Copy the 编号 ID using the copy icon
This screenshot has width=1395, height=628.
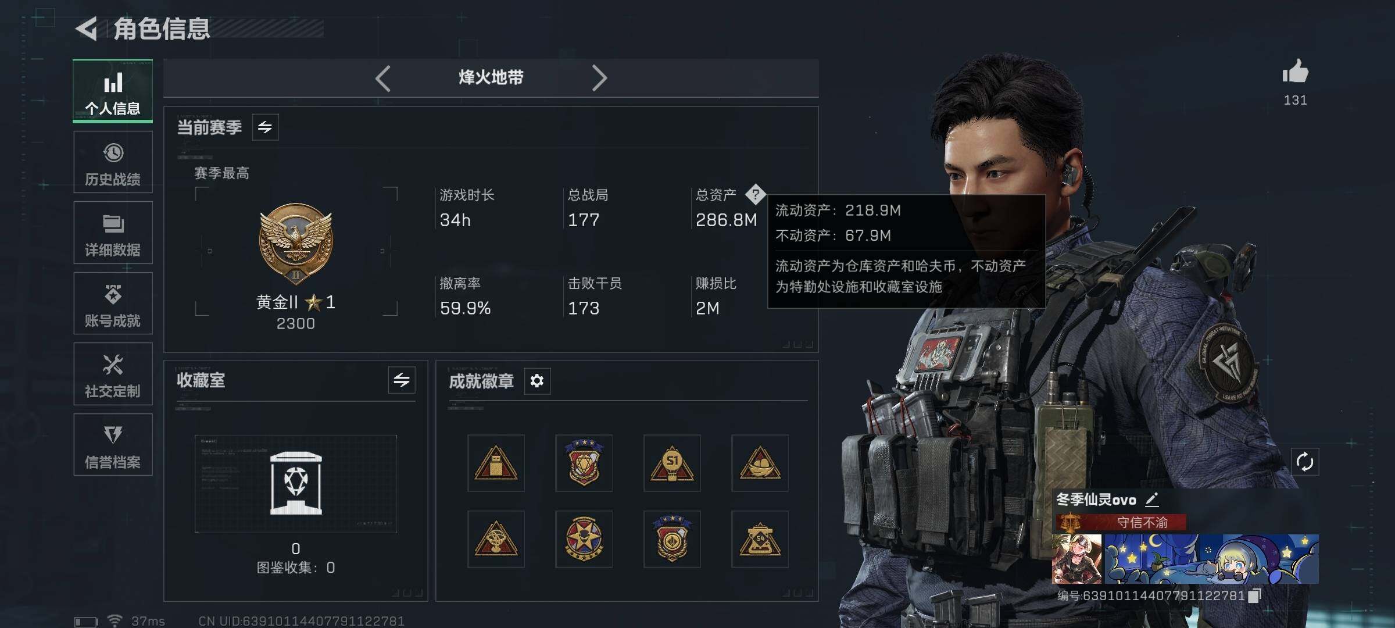coord(1255,595)
